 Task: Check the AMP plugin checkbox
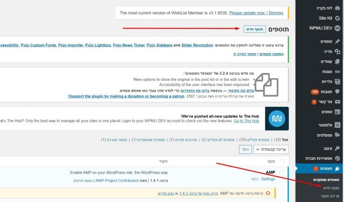[x=282, y=173]
